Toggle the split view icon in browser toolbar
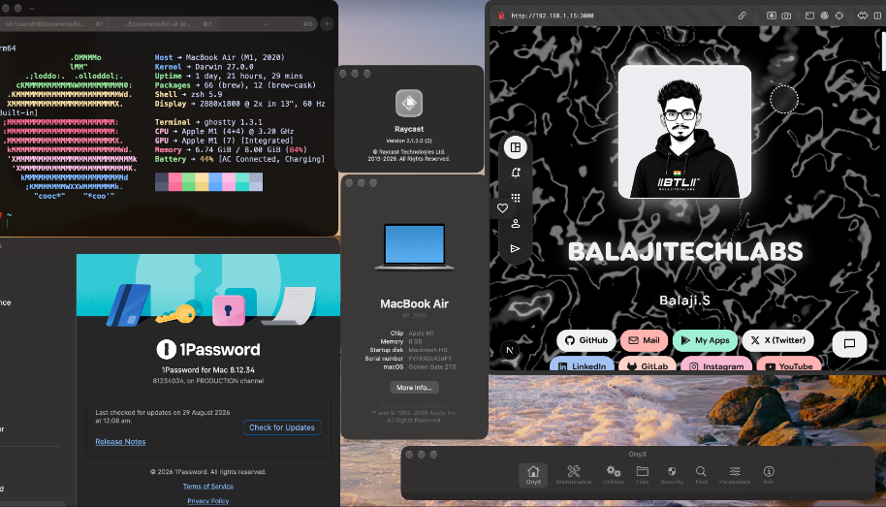The image size is (886, 507). point(877,16)
